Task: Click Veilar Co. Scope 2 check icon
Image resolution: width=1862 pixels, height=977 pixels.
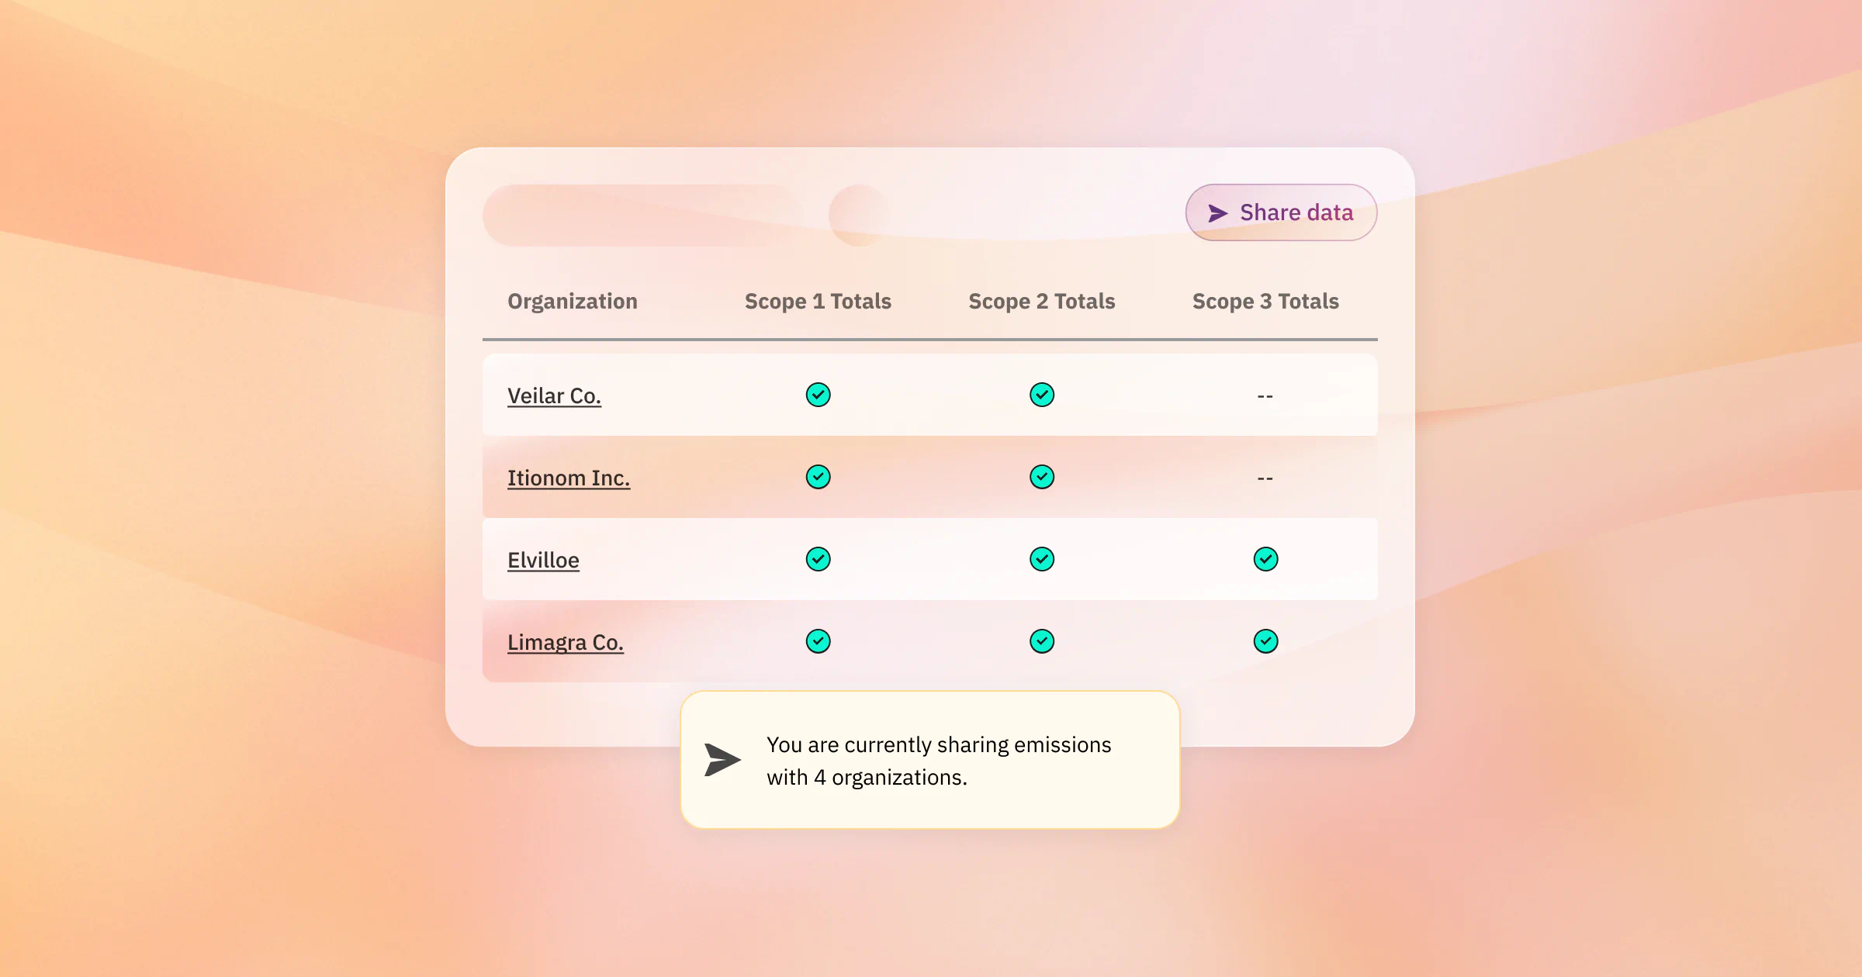Action: (x=1042, y=395)
